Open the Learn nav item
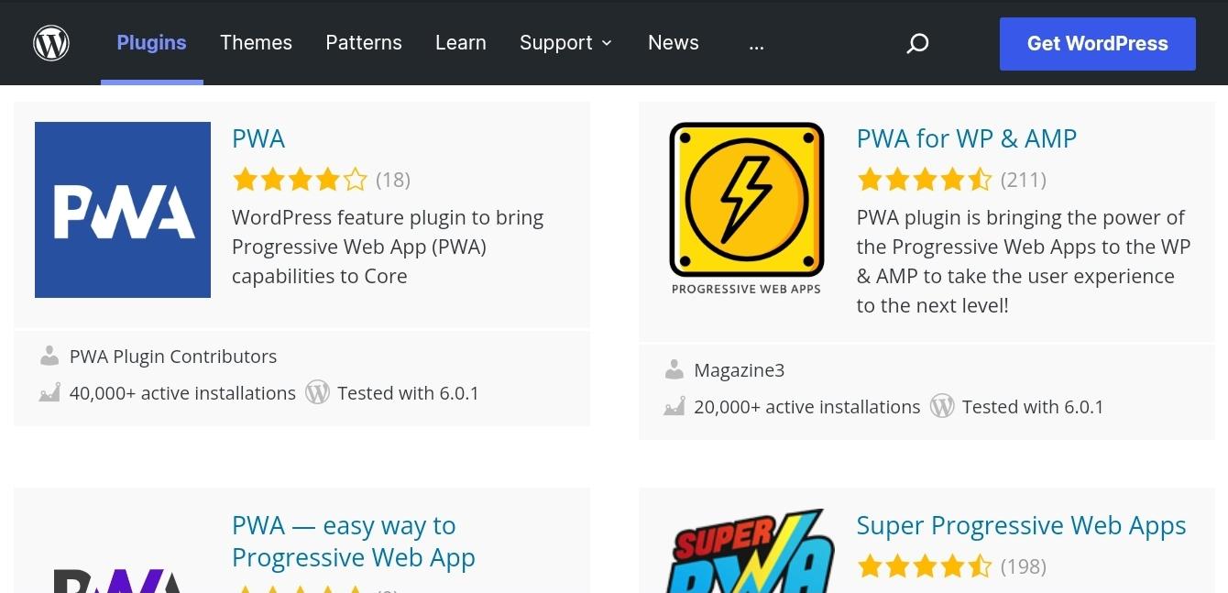 click(x=461, y=43)
